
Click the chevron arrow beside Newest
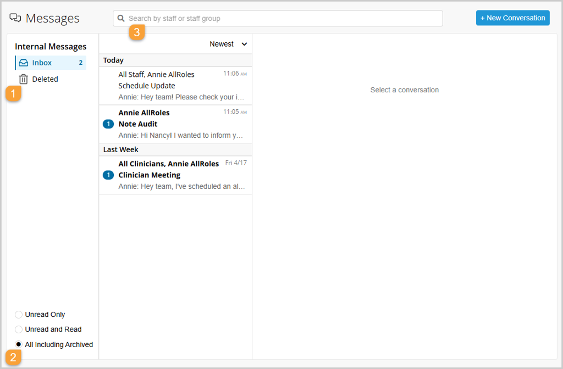point(244,44)
